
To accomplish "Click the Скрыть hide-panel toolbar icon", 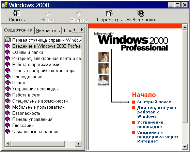I will coord(17,13).
